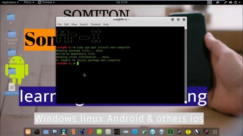Click the terminal's vertical scrollbar

pyautogui.click(x=186, y=65)
